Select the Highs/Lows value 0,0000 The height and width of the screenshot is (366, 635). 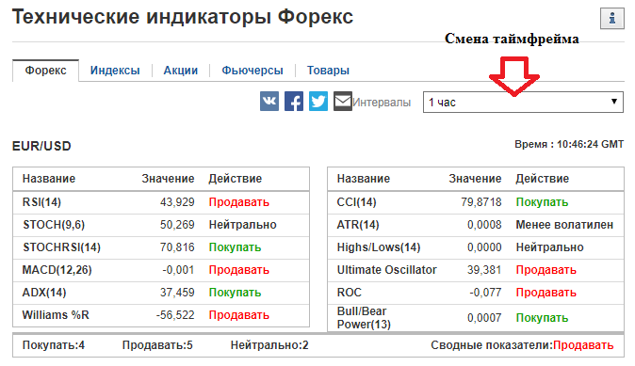click(x=484, y=247)
